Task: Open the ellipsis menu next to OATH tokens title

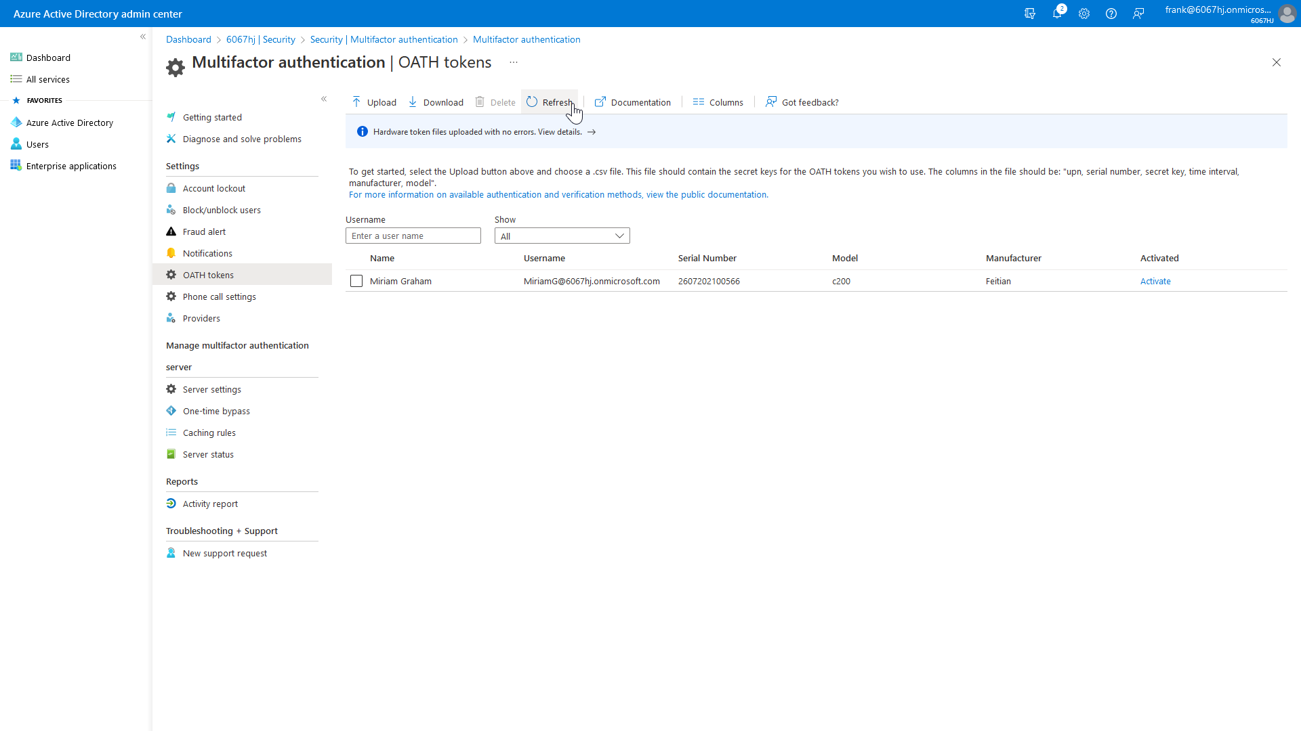Action: pos(513,62)
